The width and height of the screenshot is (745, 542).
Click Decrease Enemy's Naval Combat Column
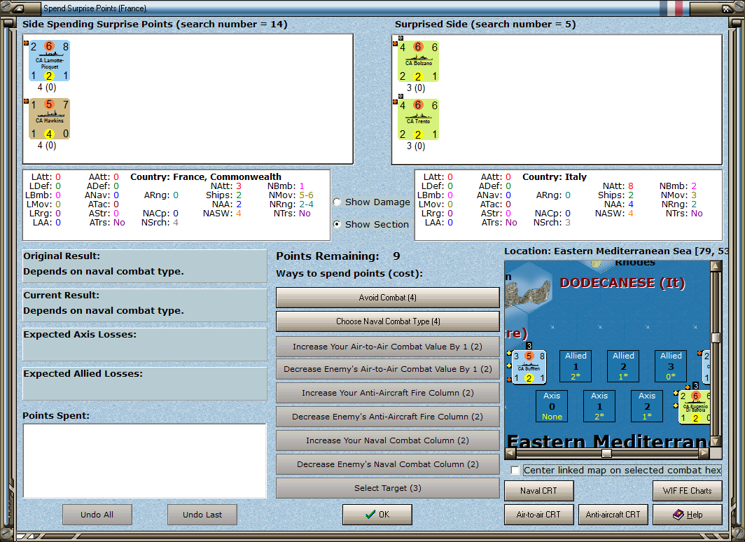[388, 464]
